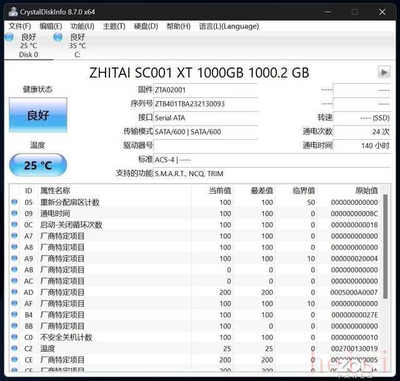This screenshot has height=381, width=400.
Task: Click the 良好 health status button
Action: coord(38,115)
